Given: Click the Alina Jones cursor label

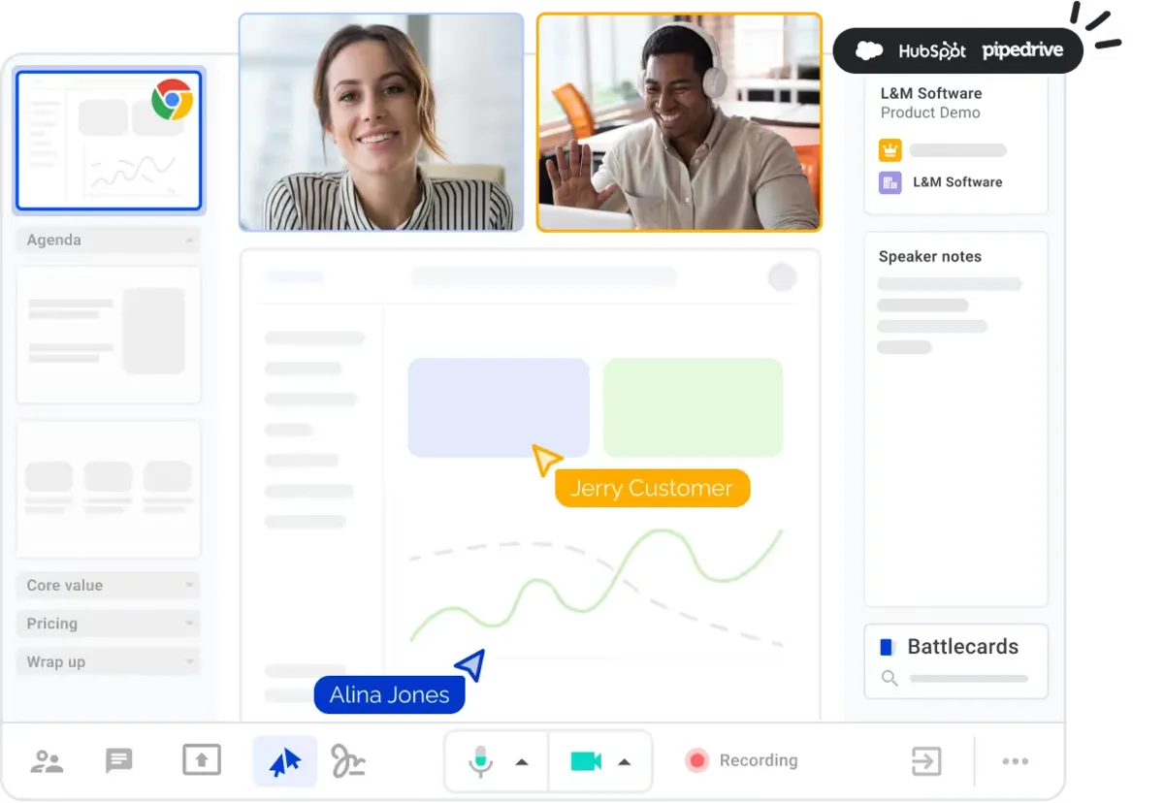Looking at the screenshot, I should [389, 694].
